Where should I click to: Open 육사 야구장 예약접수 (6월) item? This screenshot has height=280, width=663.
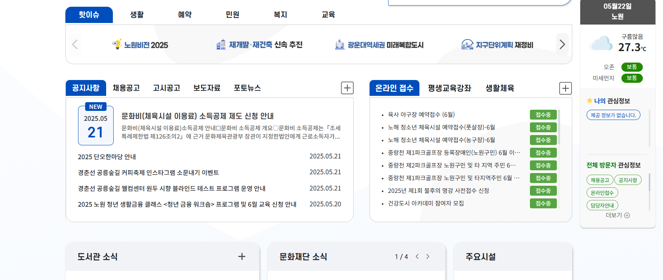point(421,114)
